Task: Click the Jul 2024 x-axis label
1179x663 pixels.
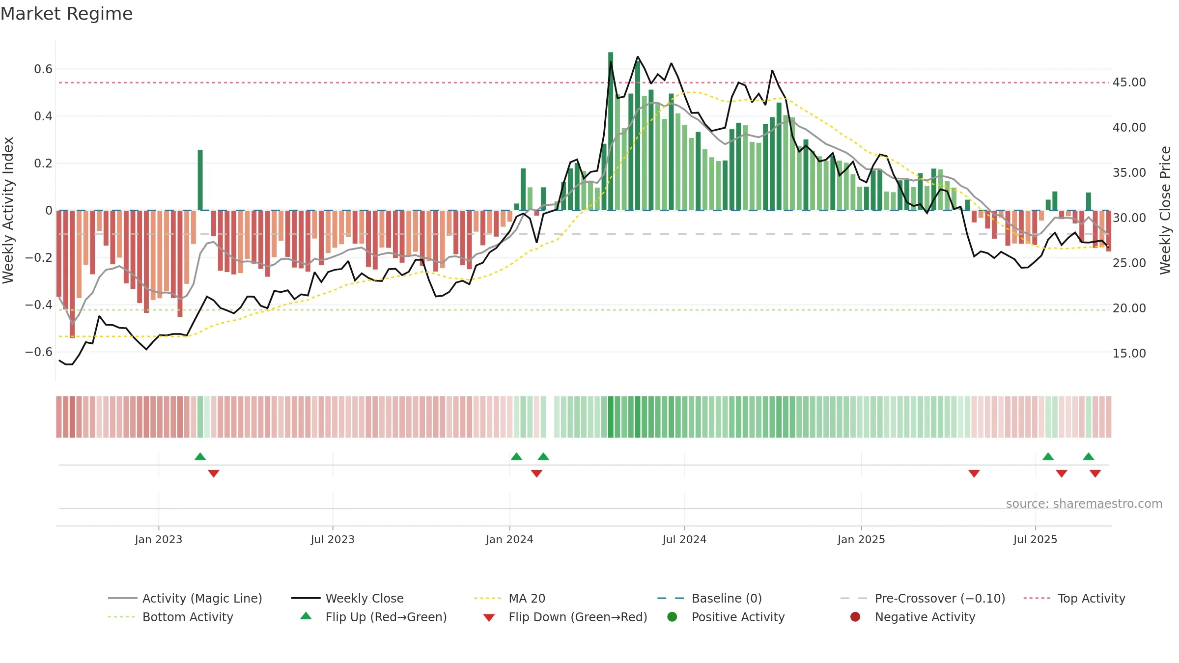Action: [684, 539]
